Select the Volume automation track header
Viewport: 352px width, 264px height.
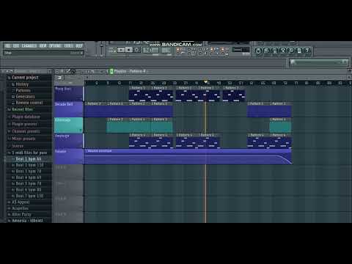coord(69,156)
